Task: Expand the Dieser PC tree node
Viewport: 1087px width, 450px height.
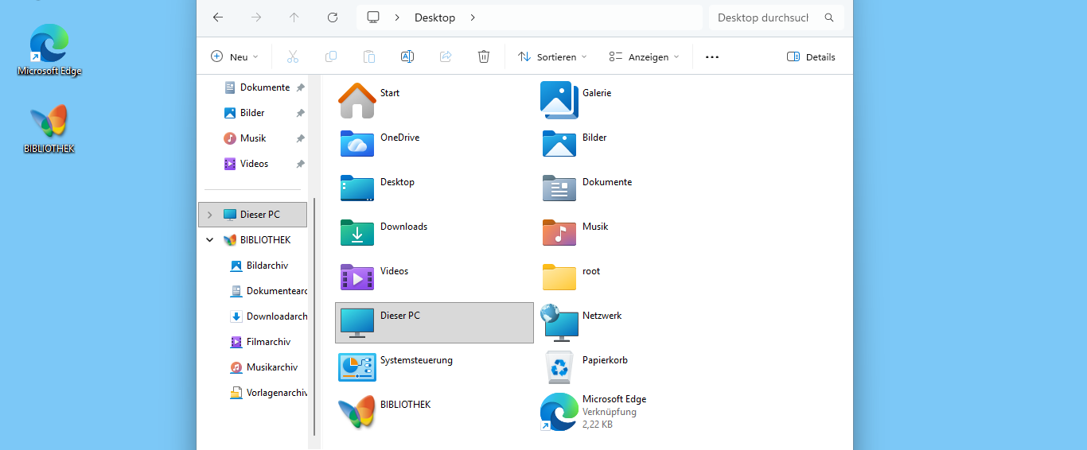Action: coord(209,215)
